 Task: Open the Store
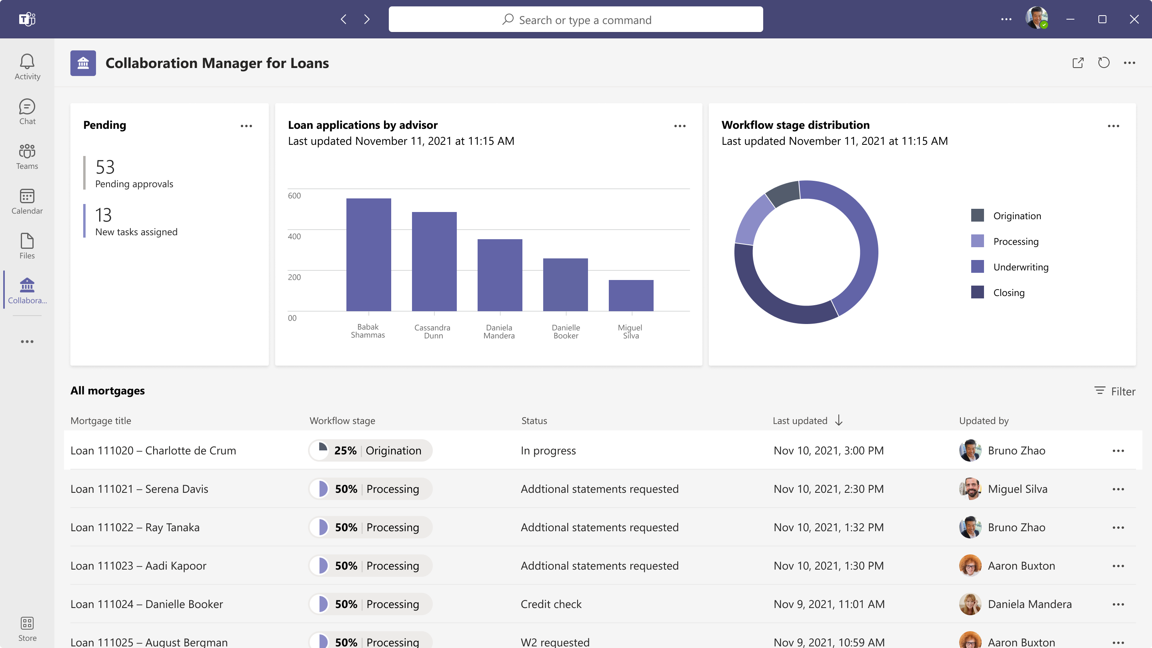point(27,627)
